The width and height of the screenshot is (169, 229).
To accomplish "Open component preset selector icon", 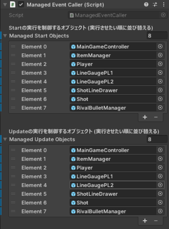I will 155,4.
